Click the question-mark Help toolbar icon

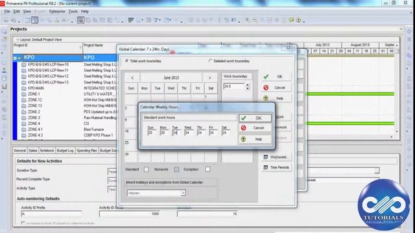[x=298, y=20]
